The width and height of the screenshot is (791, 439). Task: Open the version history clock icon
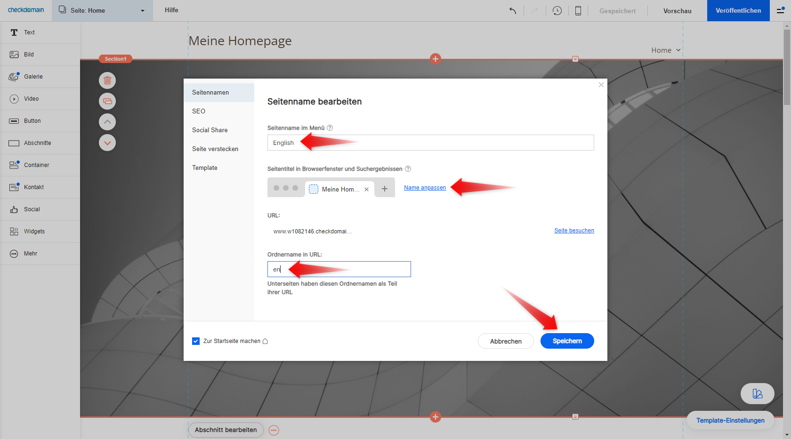(557, 11)
